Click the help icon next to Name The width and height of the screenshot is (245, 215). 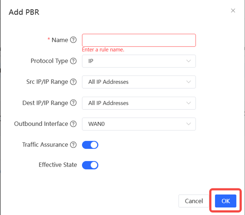coord(74,40)
